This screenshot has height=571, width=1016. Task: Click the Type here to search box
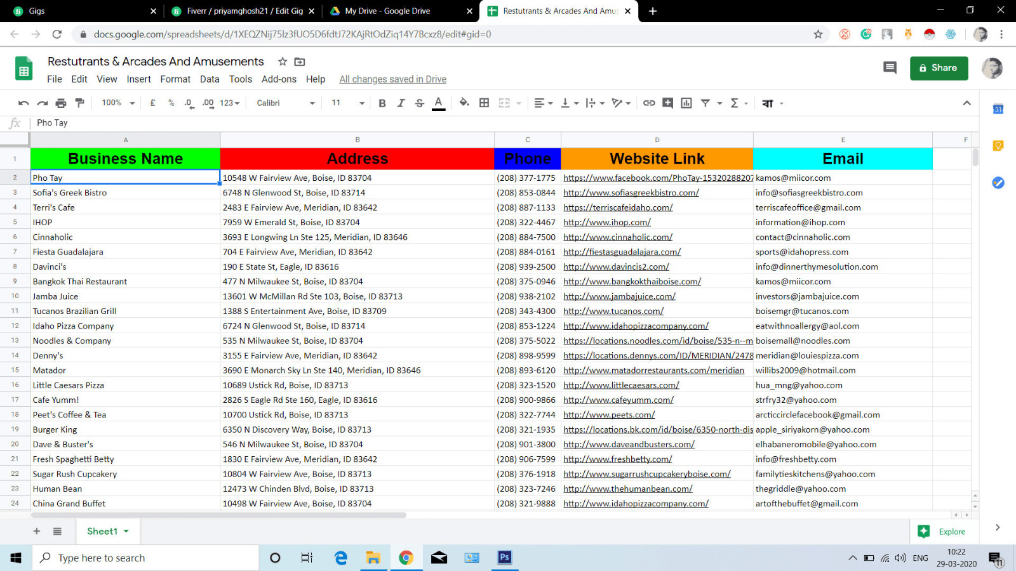pyautogui.click(x=146, y=558)
